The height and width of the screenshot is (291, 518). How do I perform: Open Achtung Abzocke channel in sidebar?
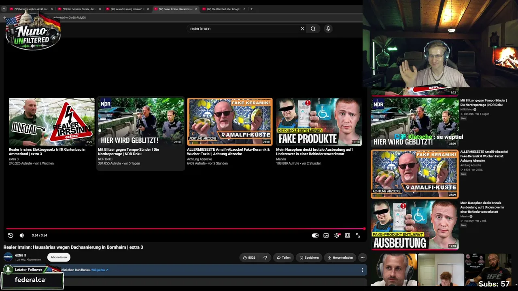click(x=471, y=165)
